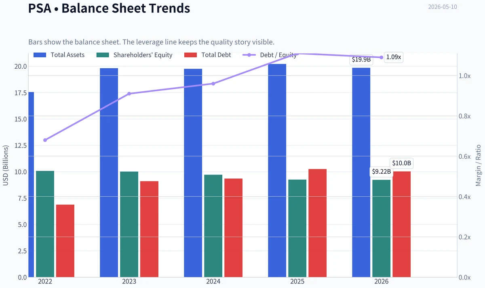
Task: Click the "PSA • Balance Sheet Trends" title
Action: (109, 8)
